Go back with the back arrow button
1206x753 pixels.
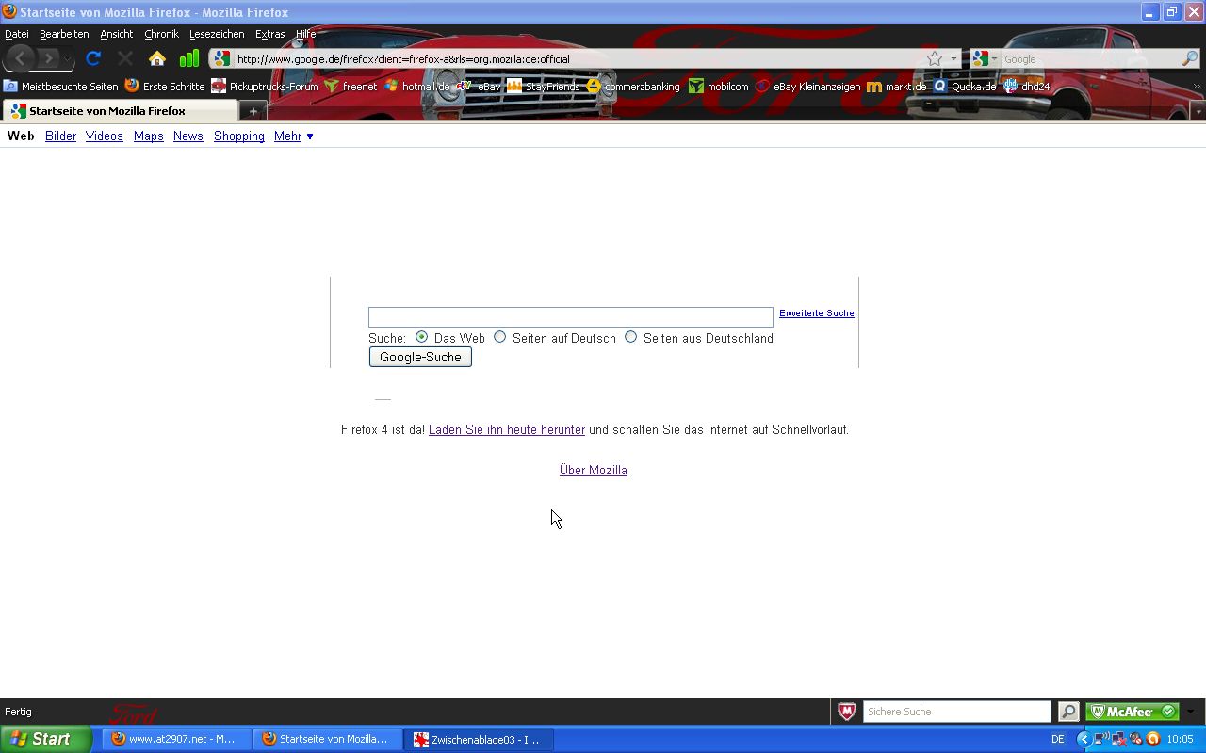coord(20,58)
